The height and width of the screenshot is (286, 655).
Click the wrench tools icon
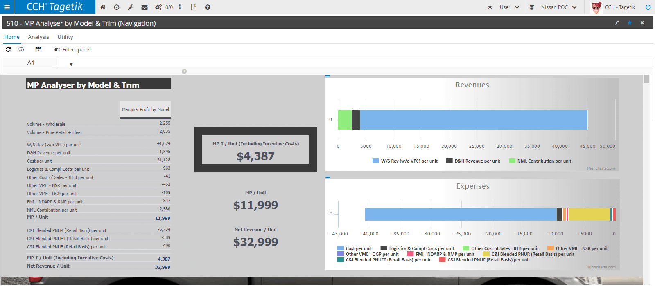131,7
